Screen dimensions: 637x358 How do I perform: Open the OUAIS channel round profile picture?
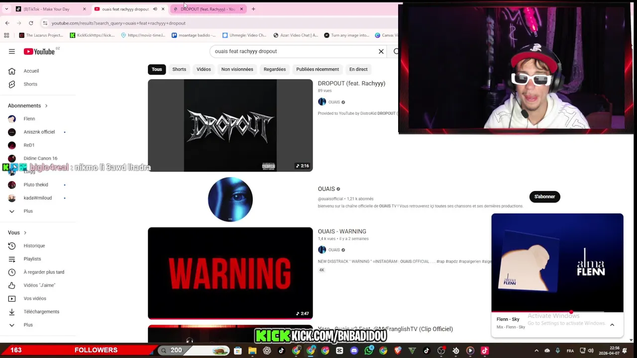click(x=230, y=199)
